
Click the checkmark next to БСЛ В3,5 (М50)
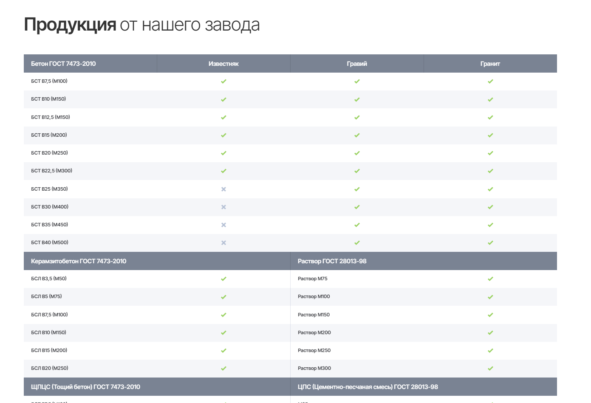pos(223,279)
